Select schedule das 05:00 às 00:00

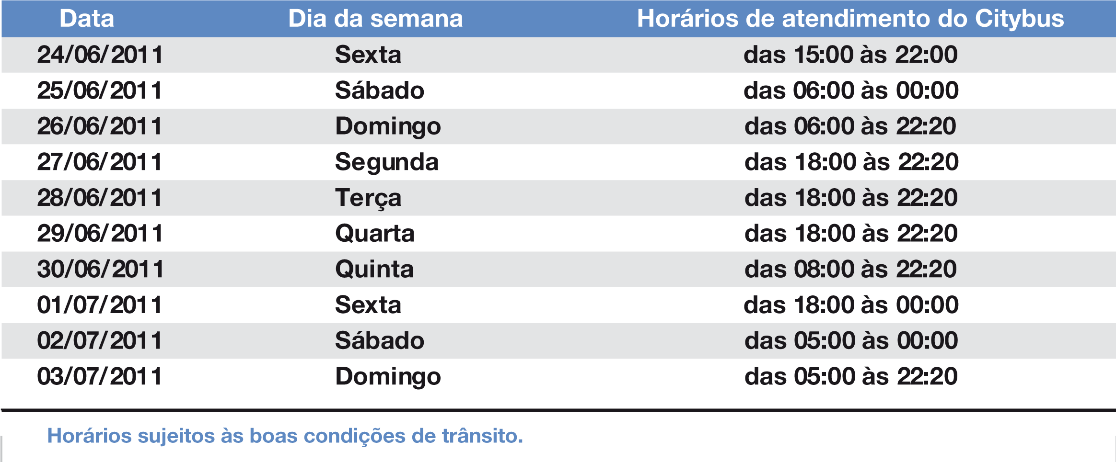(851, 340)
